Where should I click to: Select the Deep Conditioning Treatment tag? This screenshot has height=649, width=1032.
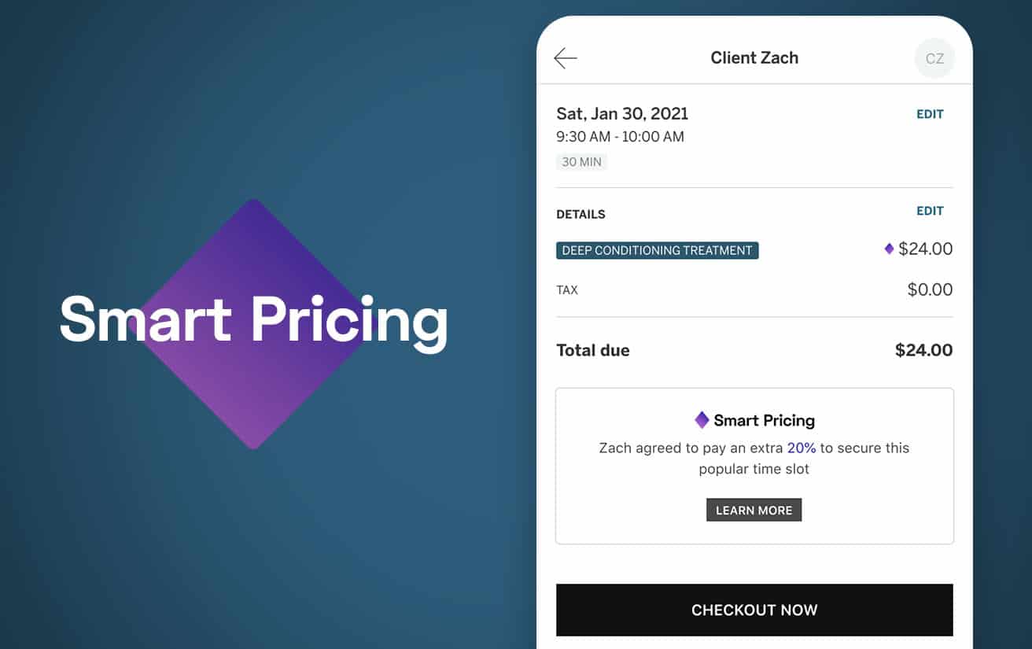[657, 250]
